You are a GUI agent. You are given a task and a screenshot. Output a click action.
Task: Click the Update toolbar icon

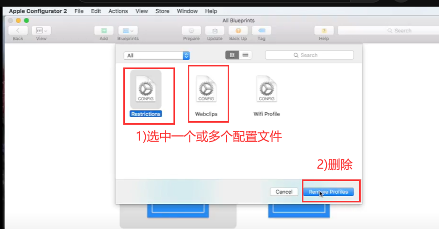click(215, 31)
